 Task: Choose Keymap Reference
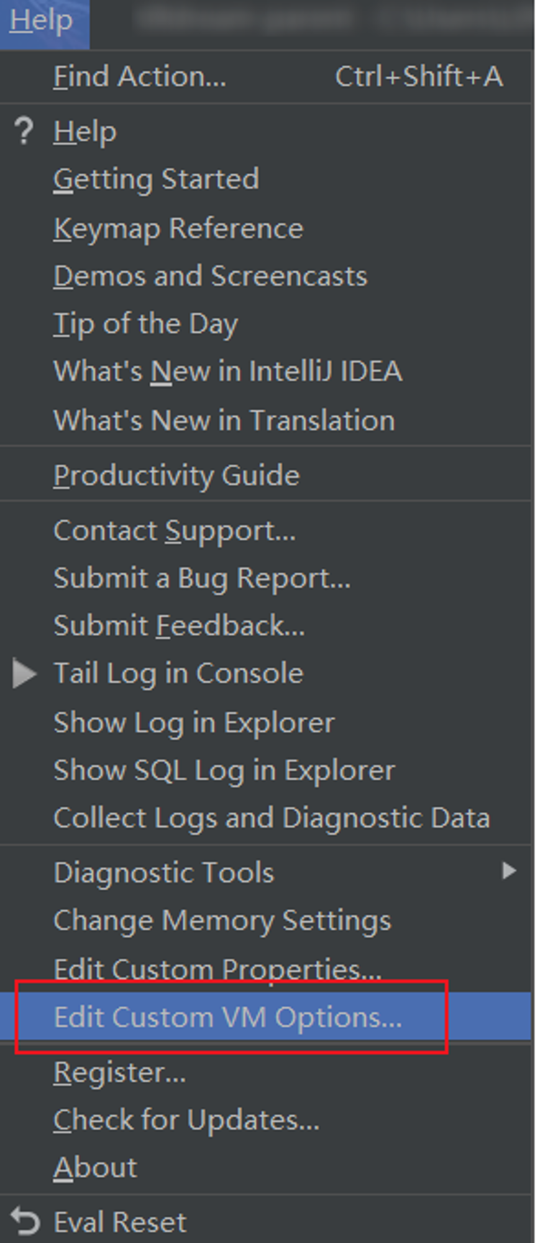[x=266, y=229]
